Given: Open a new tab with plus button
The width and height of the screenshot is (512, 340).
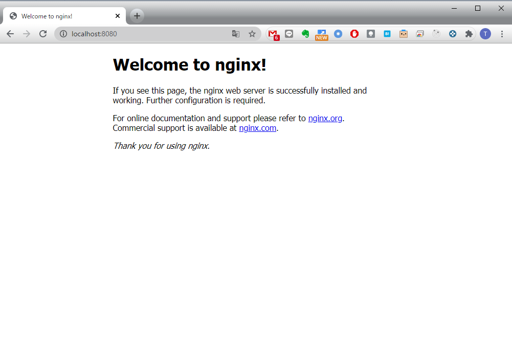Looking at the screenshot, I should (137, 16).
